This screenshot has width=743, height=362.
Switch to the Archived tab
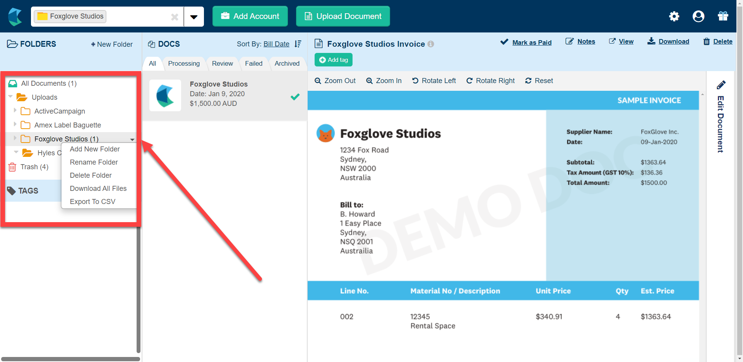pyautogui.click(x=287, y=63)
